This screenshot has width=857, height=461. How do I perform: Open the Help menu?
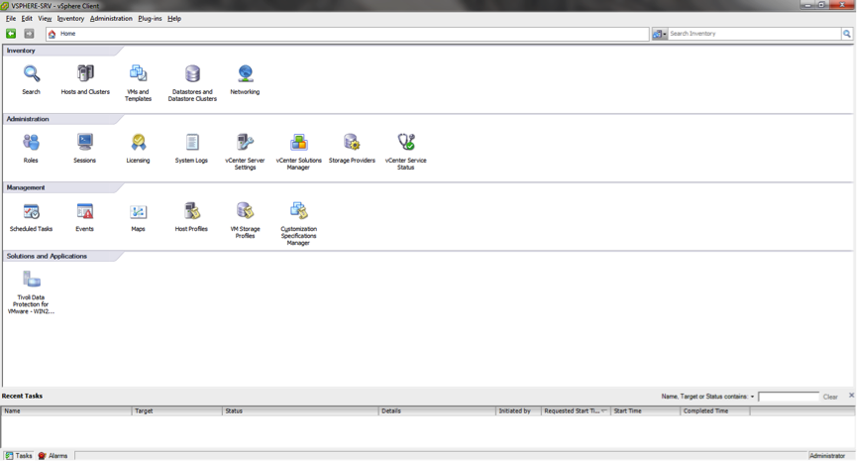coord(174,19)
